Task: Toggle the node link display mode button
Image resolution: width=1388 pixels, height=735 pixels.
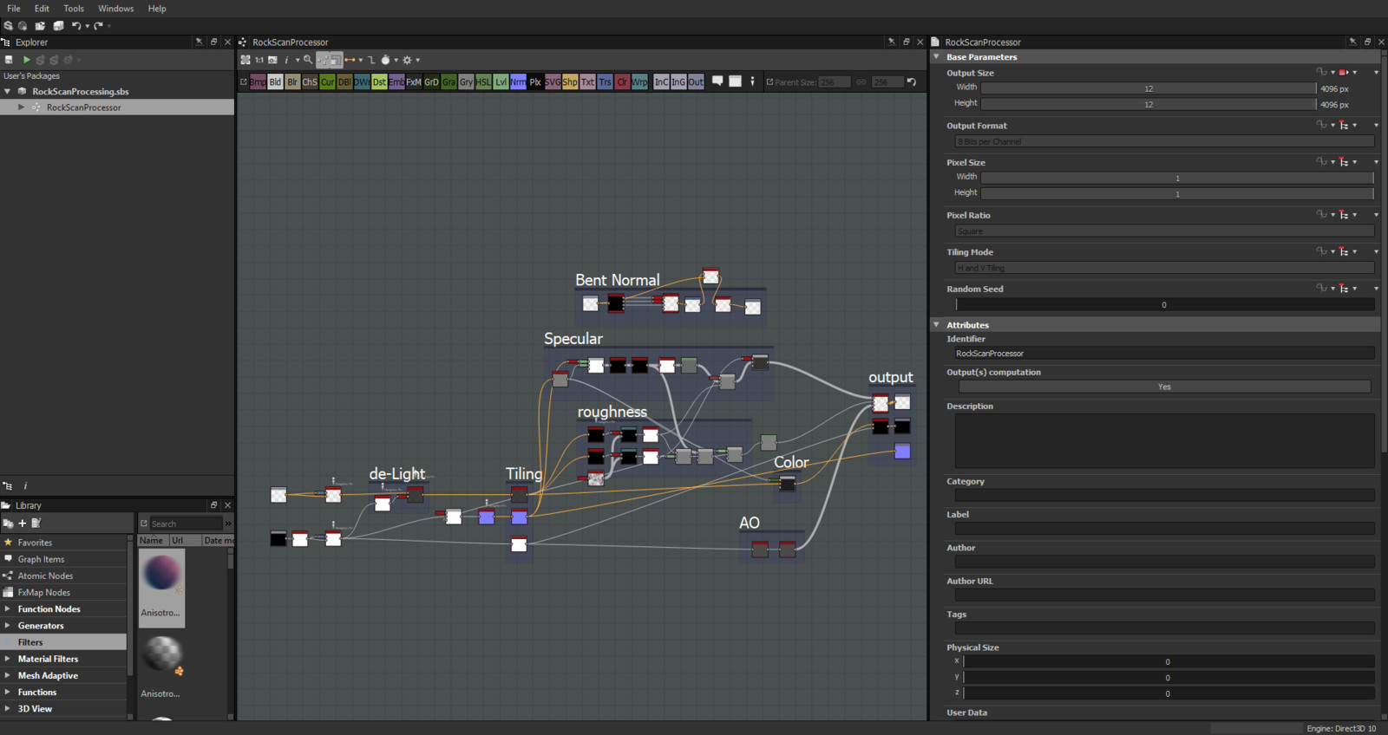Action: (350, 60)
